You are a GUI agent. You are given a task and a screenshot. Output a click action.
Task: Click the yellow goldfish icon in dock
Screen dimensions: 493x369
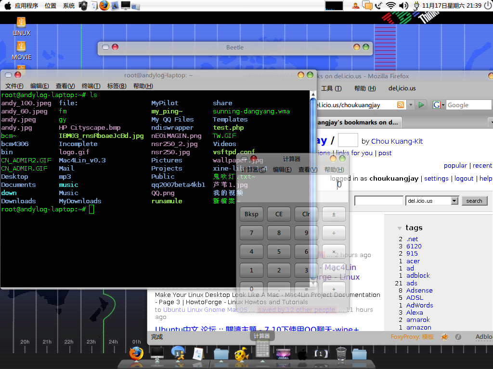(242, 354)
